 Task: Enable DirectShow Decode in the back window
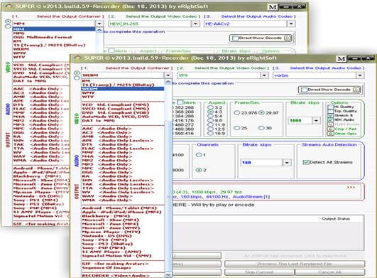[x=235, y=38]
